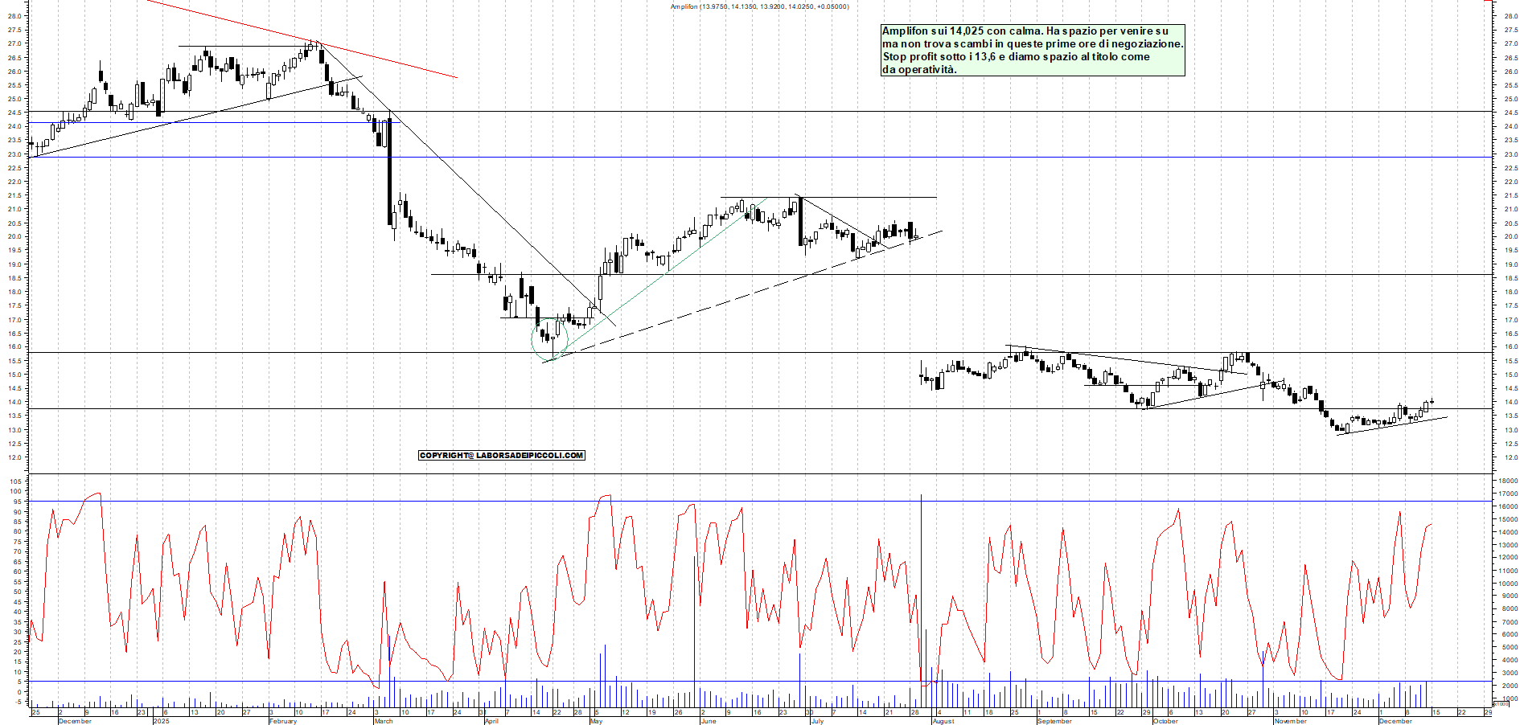The height and width of the screenshot is (725, 1520).
Task: Click the Amplifon chart title at top
Action: click(759, 6)
